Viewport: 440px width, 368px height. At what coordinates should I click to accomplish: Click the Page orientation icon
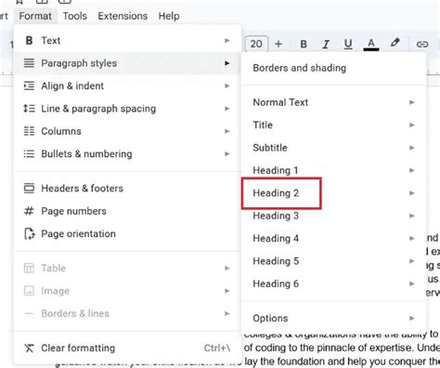click(30, 234)
